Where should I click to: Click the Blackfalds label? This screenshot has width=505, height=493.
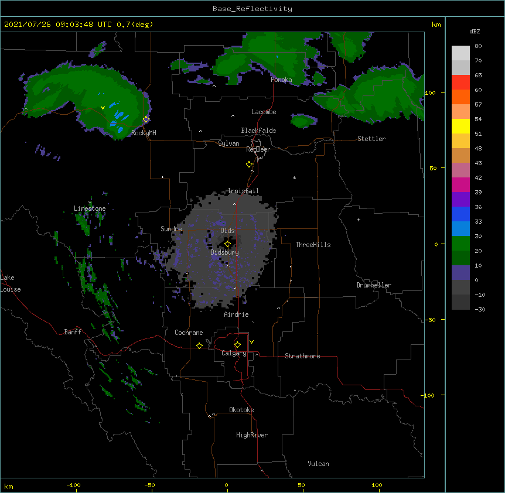pyautogui.click(x=258, y=131)
